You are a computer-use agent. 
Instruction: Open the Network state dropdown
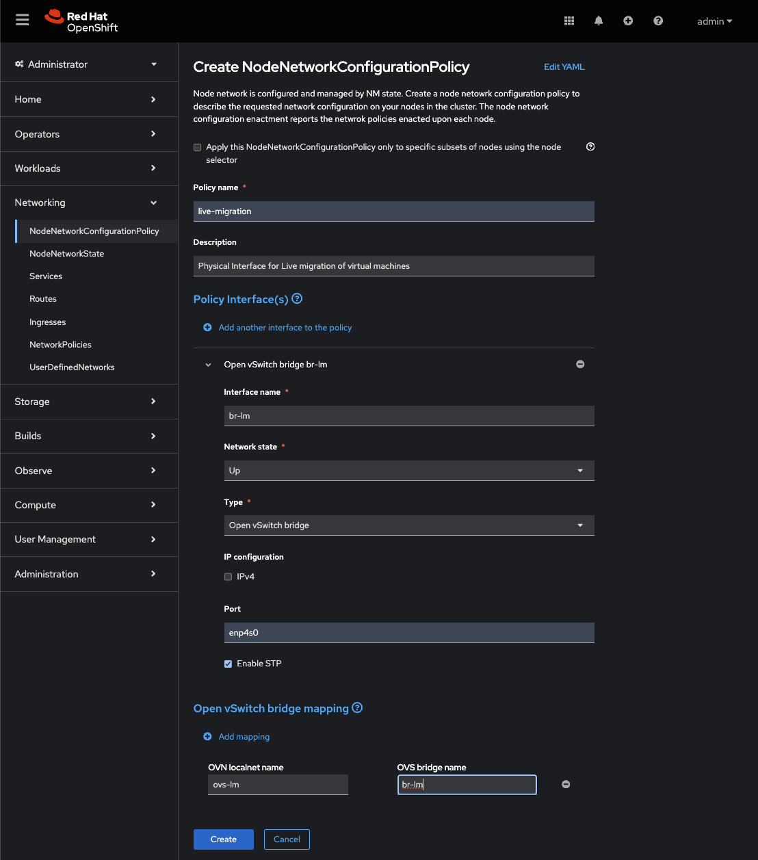408,471
